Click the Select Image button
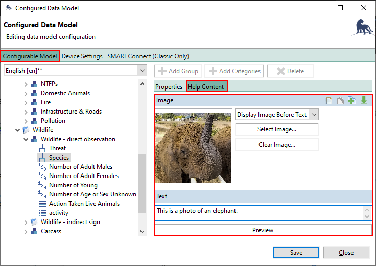The image size is (376, 266). (276, 129)
